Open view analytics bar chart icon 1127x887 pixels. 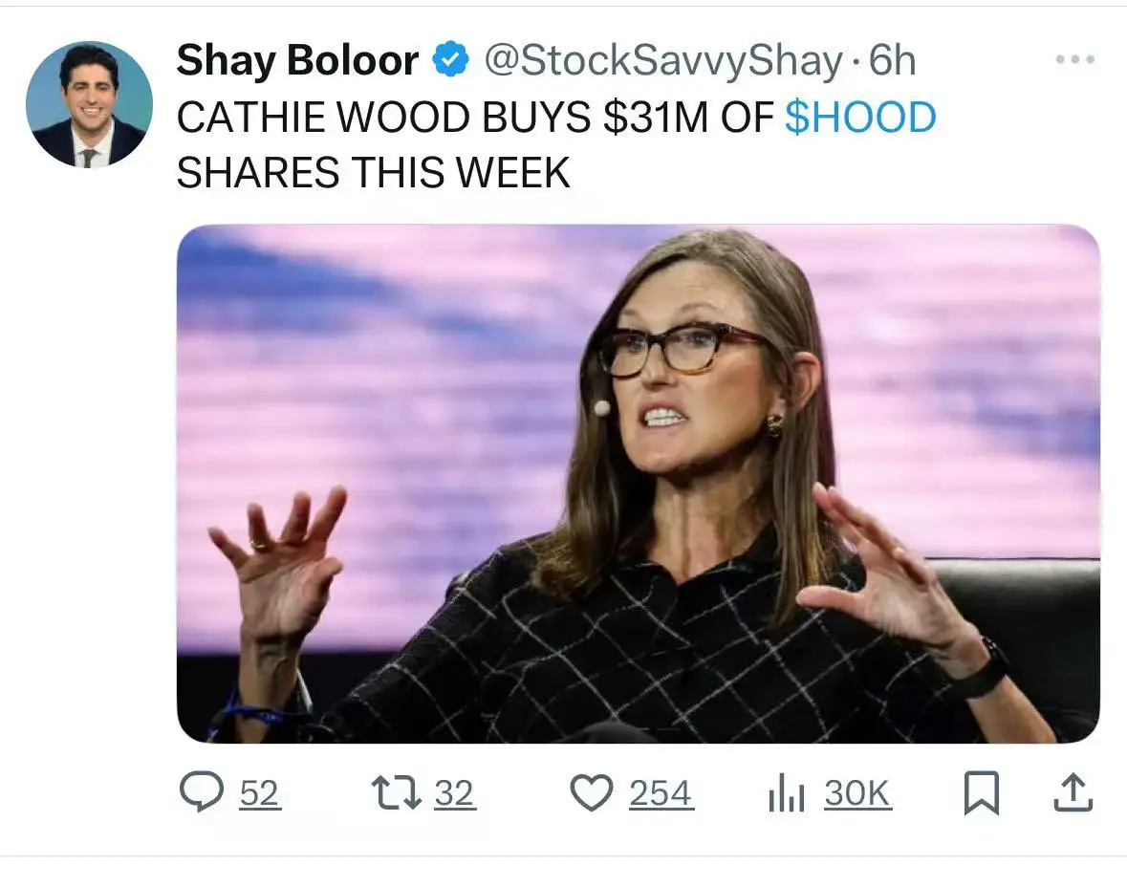pos(787,793)
